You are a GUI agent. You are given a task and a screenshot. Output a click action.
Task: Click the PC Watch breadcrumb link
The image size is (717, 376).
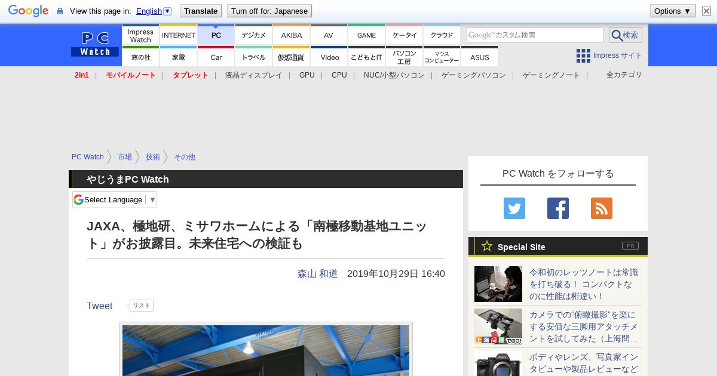pyautogui.click(x=88, y=157)
